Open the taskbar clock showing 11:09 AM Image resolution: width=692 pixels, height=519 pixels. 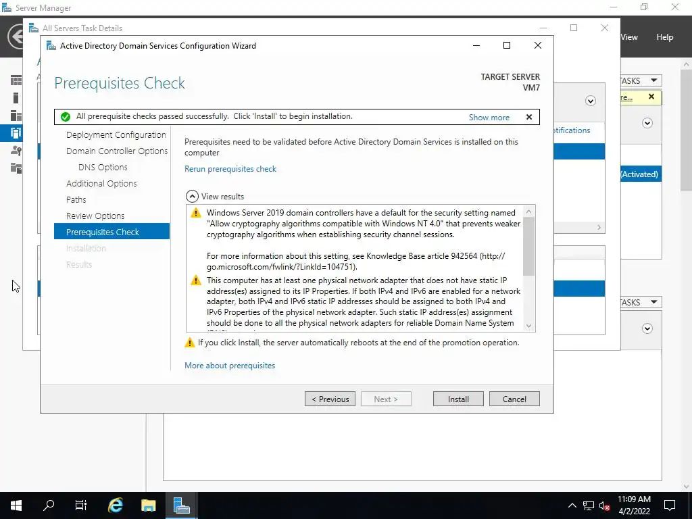(x=634, y=505)
